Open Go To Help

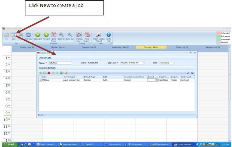tap(109, 35)
